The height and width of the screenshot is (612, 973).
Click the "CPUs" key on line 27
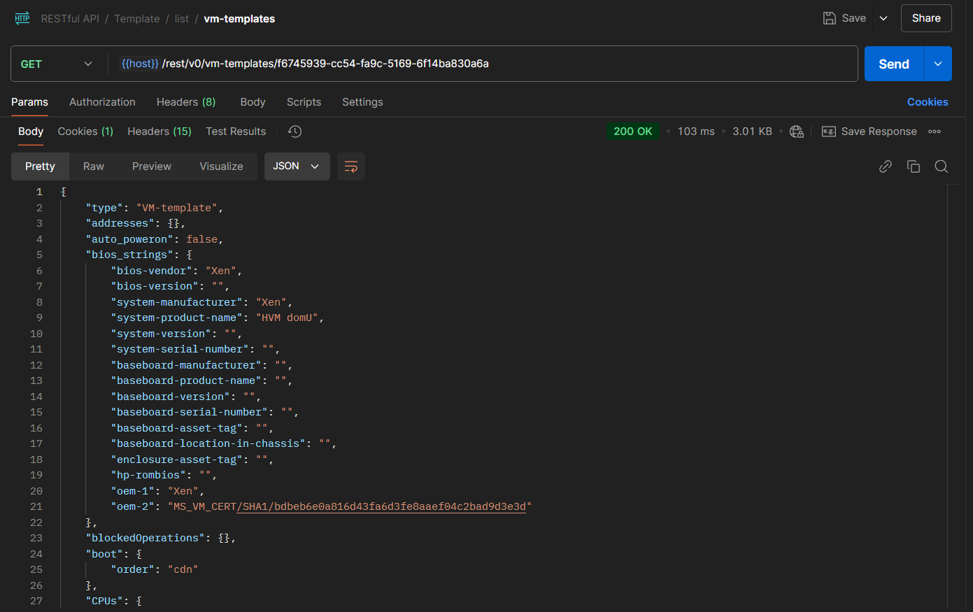click(104, 601)
